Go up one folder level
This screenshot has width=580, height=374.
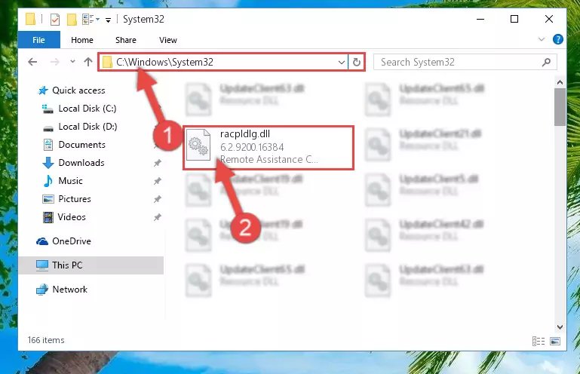[x=88, y=62]
